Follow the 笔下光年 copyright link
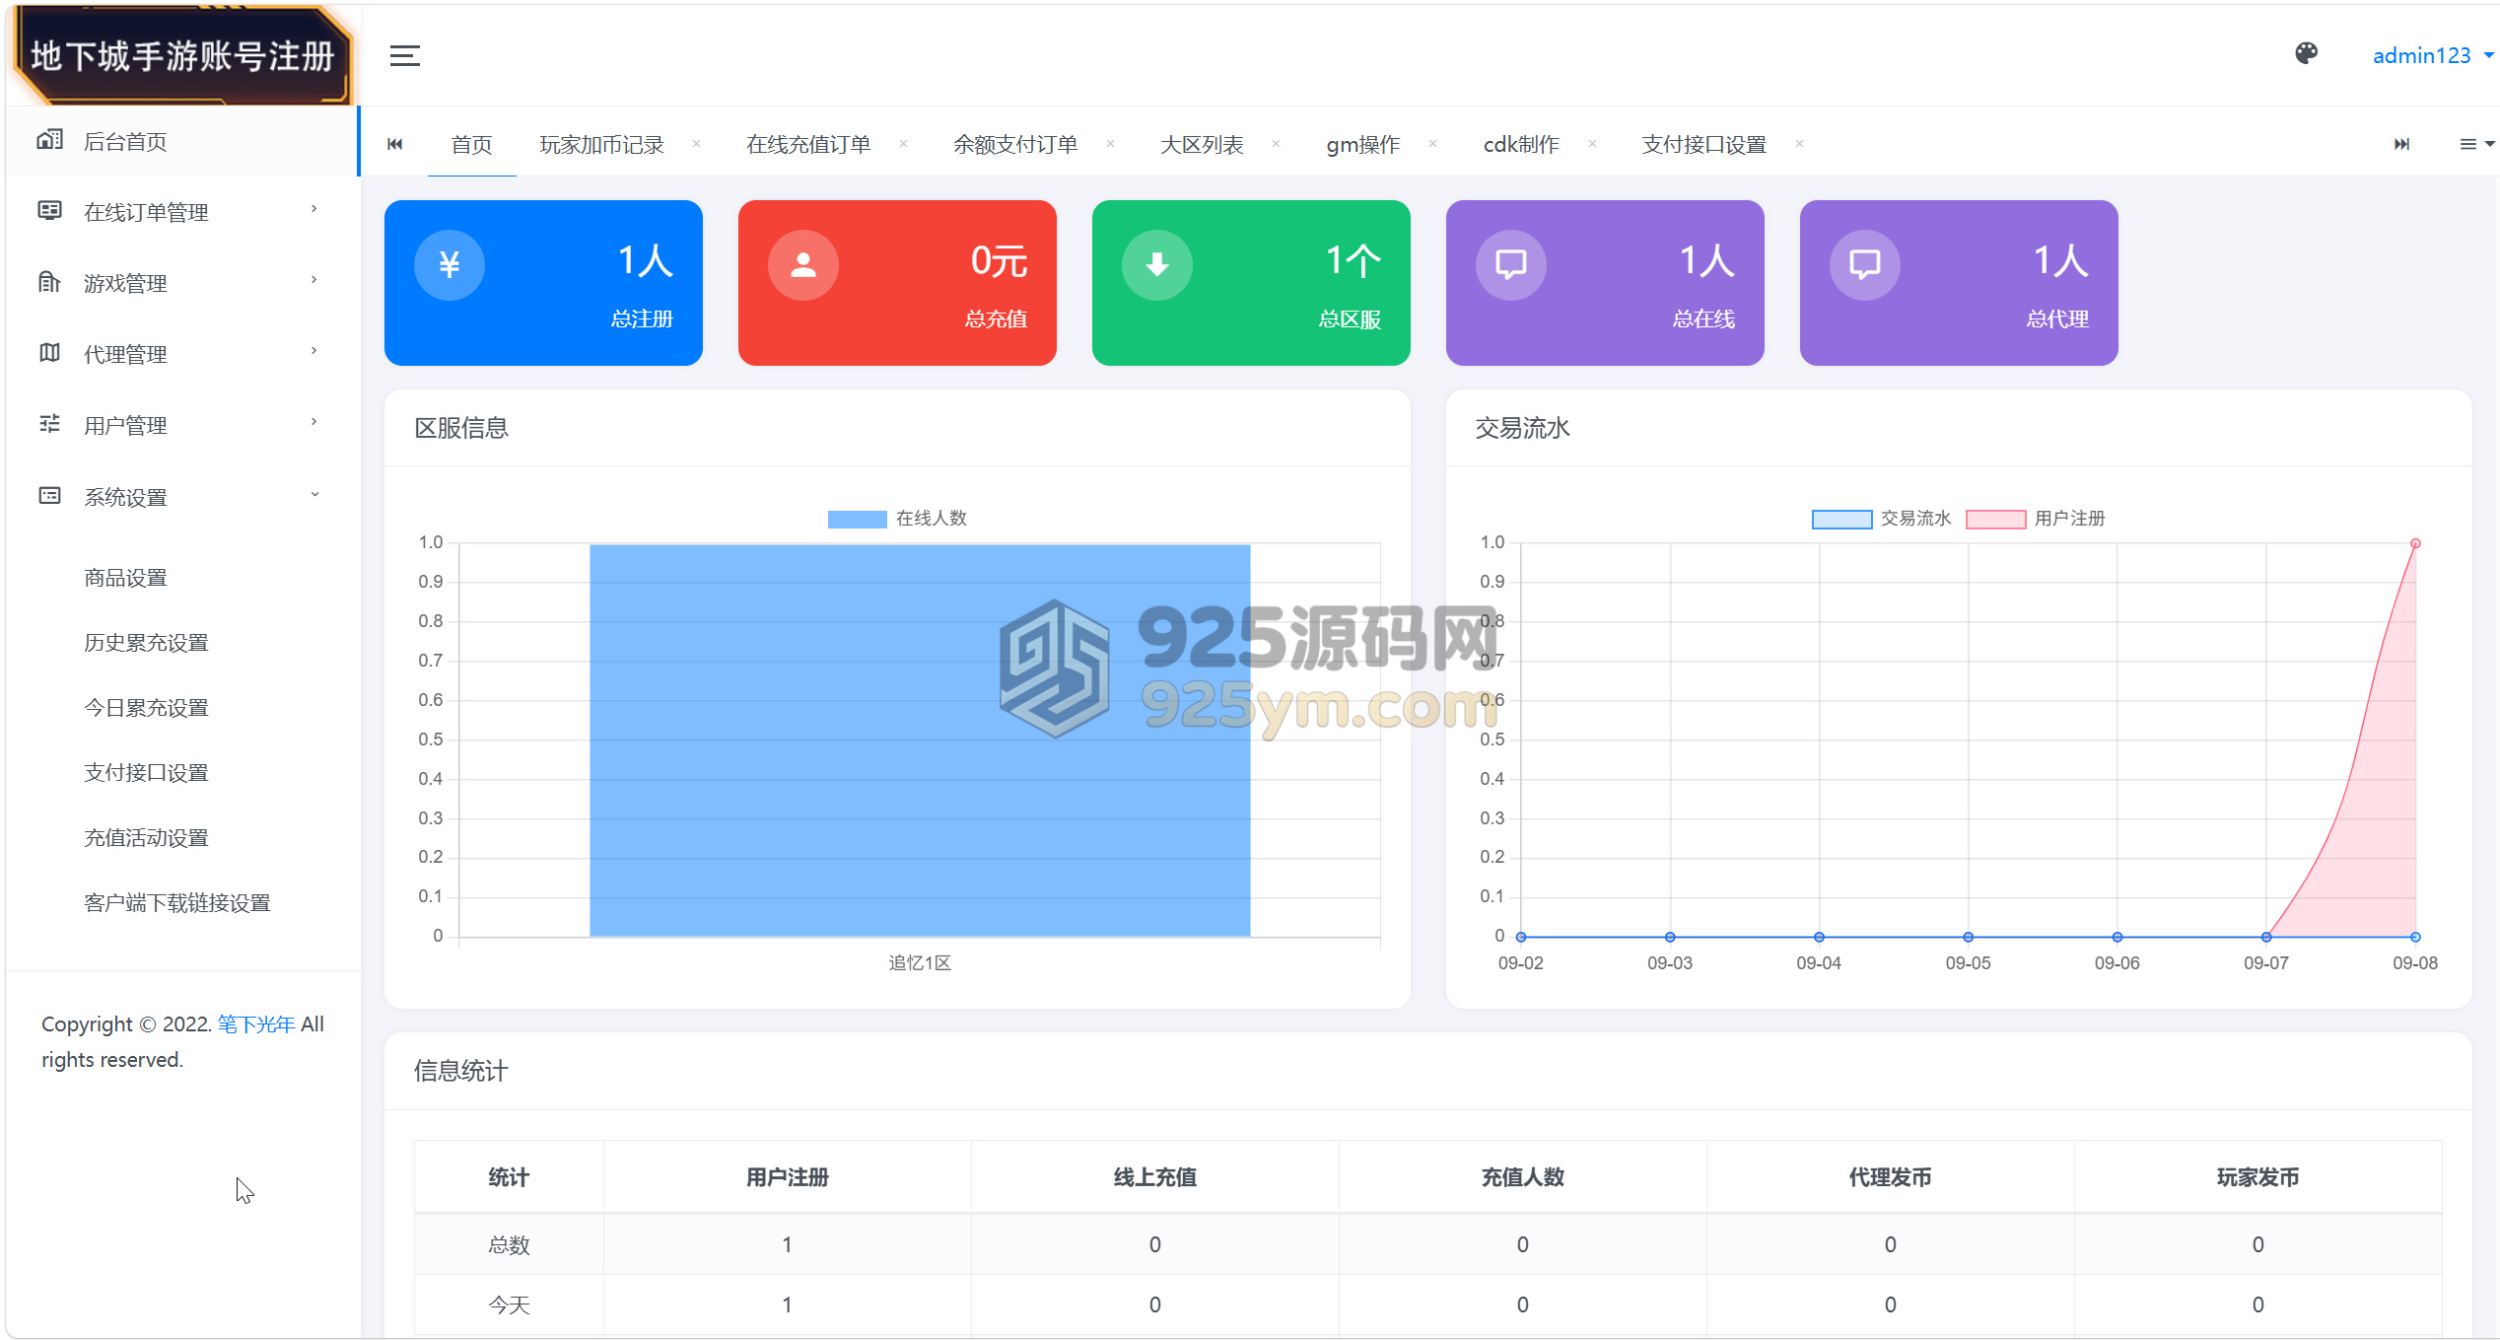Viewport: 2500px width, 1340px height. pos(256,1024)
